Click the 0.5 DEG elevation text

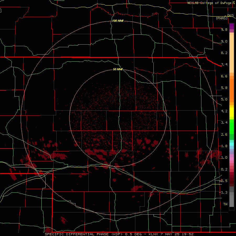point(133,234)
